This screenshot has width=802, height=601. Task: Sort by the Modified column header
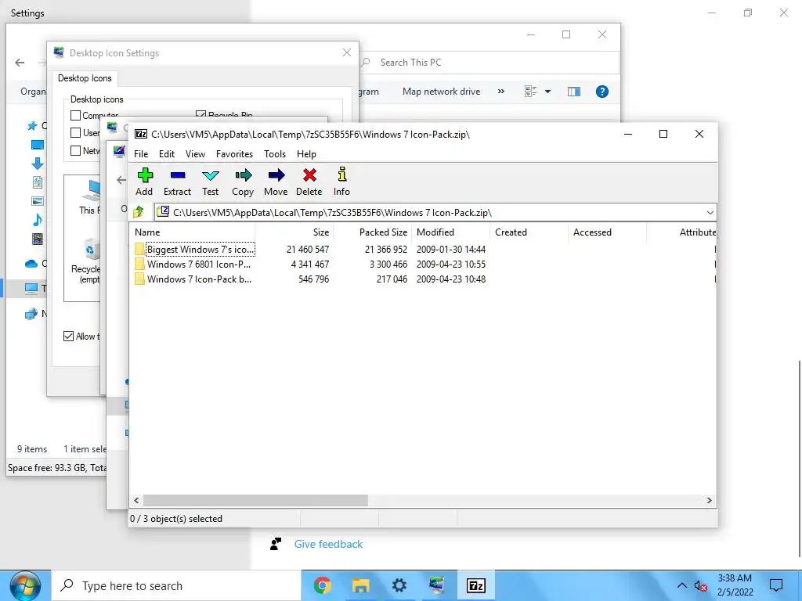[x=451, y=232]
